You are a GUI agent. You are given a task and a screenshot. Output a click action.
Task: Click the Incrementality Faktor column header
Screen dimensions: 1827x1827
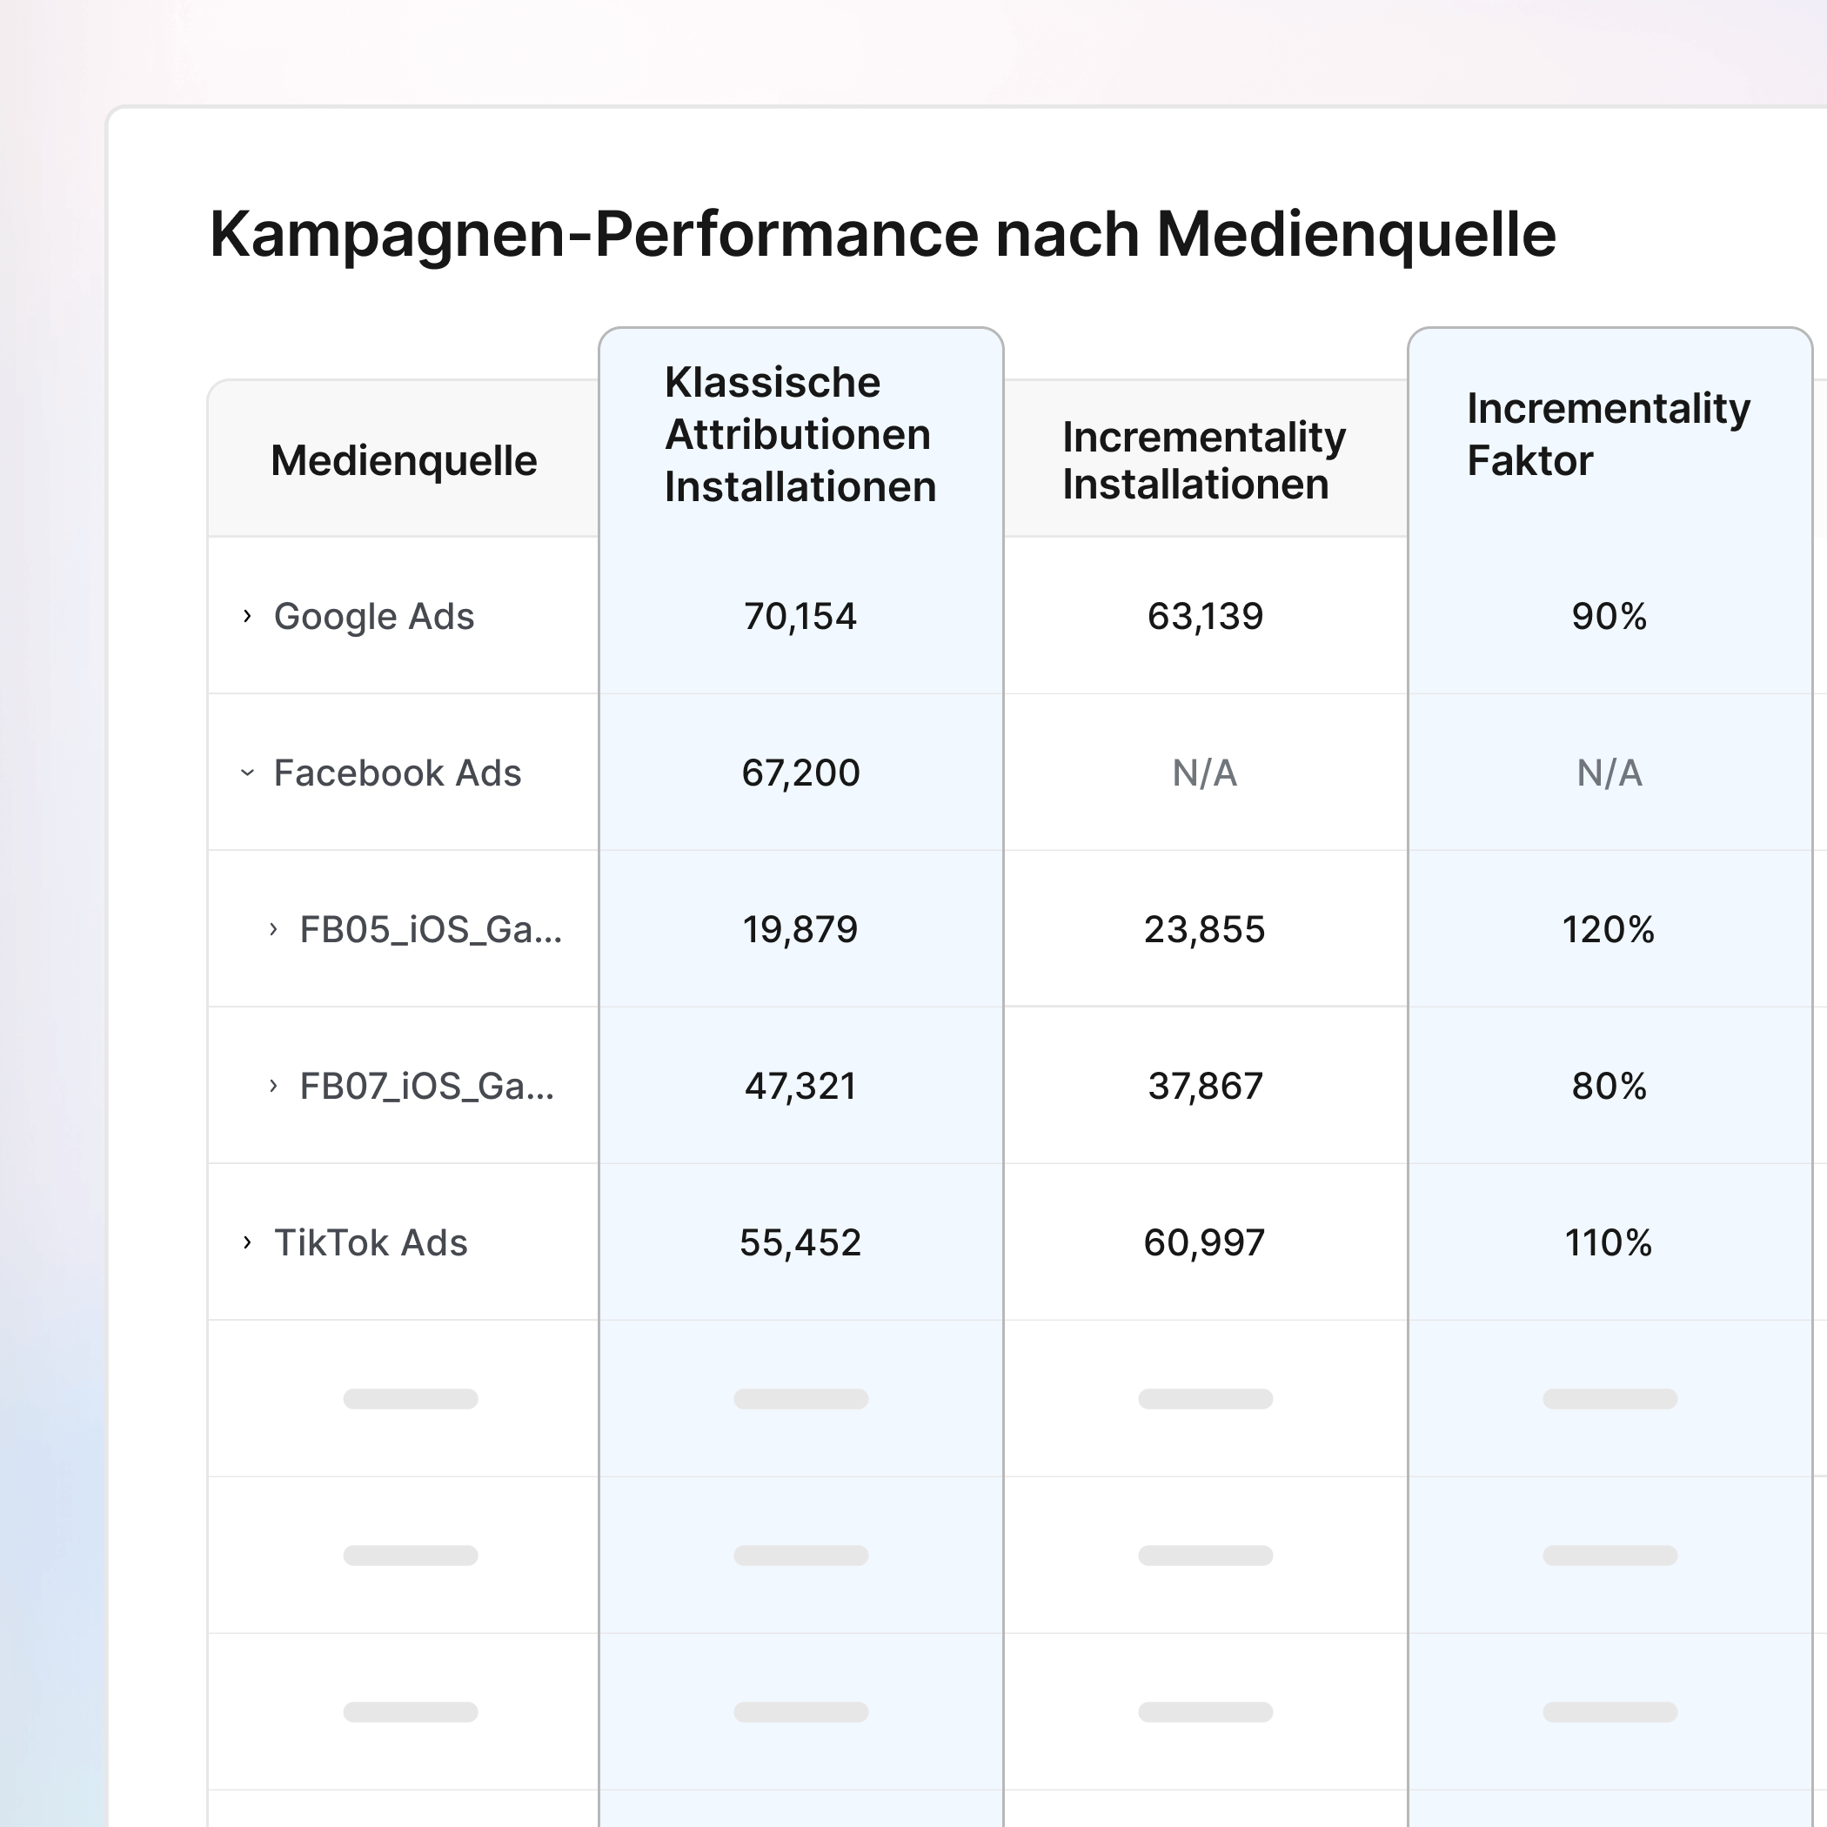(1608, 435)
